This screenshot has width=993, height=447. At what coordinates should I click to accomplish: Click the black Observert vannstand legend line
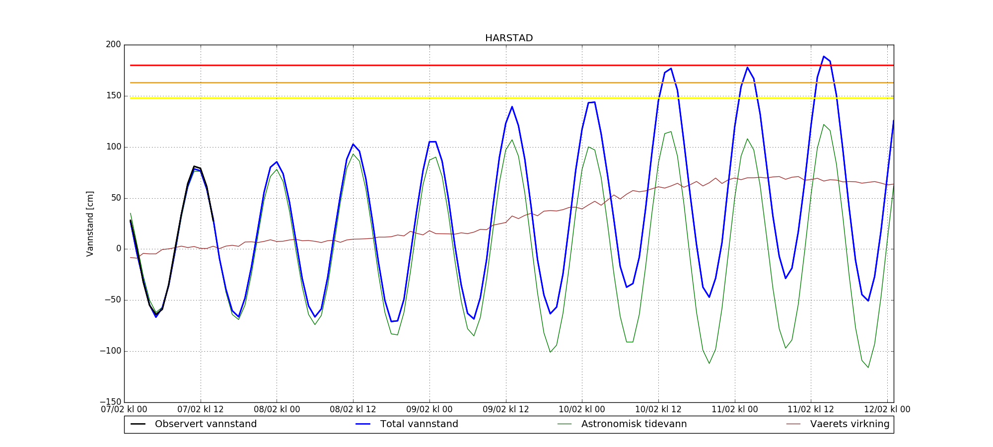pos(138,424)
